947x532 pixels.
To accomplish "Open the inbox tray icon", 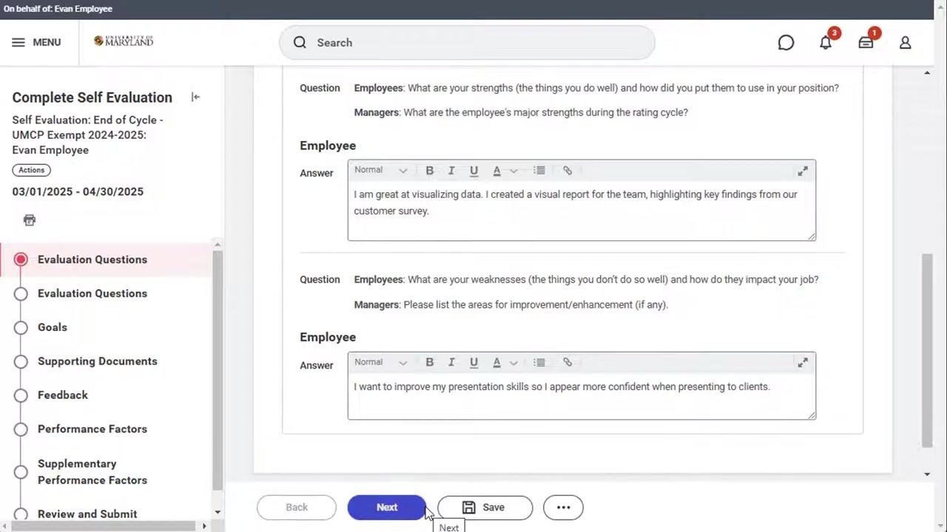I will (x=866, y=43).
